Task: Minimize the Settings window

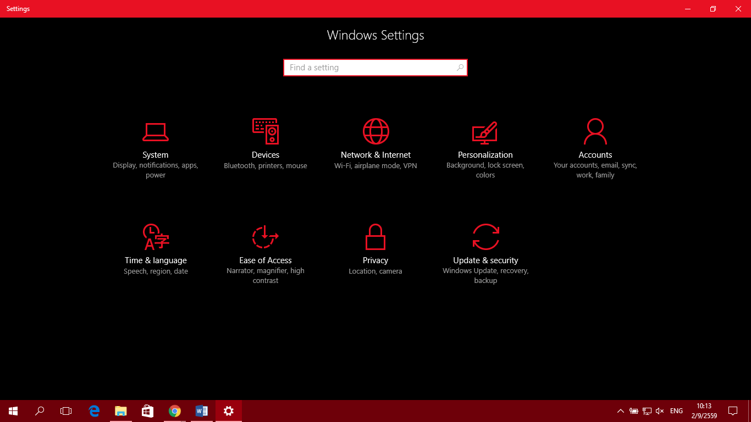Action: pyautogui.click(x=688, y=9)
